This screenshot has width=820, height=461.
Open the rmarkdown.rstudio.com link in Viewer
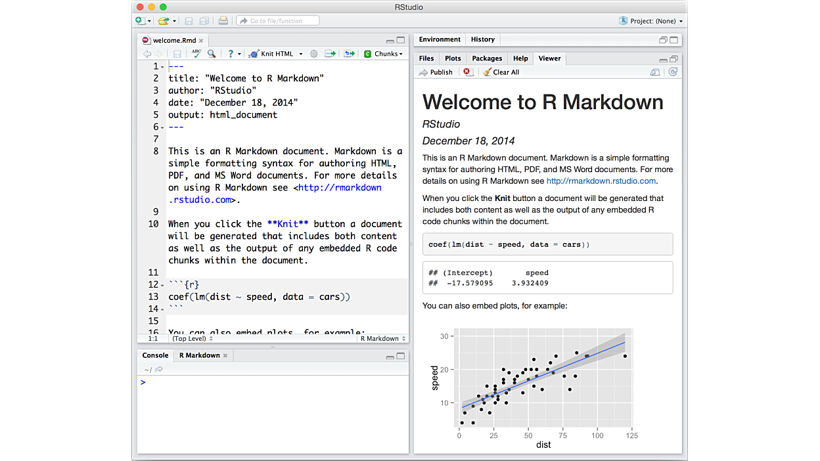[x=601, y=181]
